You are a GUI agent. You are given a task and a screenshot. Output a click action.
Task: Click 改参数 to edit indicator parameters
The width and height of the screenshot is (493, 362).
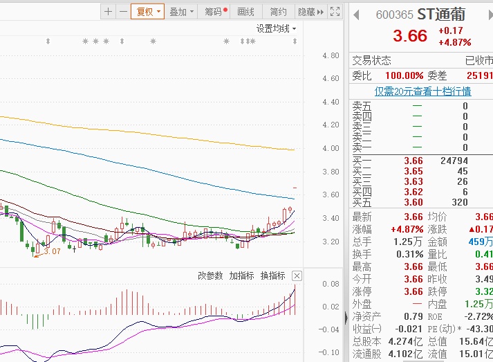(x=210, y=275)
